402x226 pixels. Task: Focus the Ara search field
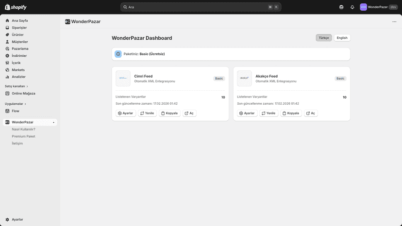pos(201,7)
